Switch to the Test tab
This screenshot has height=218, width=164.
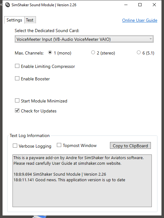pos(30,20)
